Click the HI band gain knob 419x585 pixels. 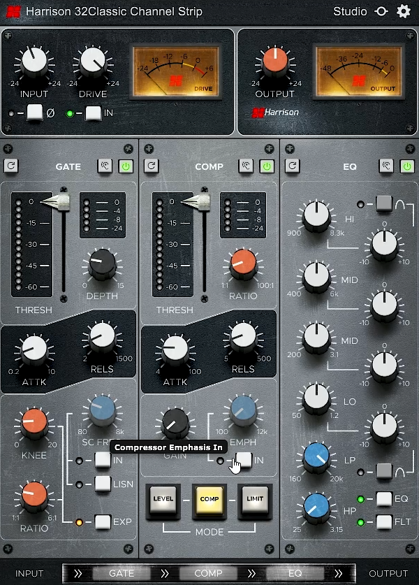pyautogui.click(x=384, y=246)
